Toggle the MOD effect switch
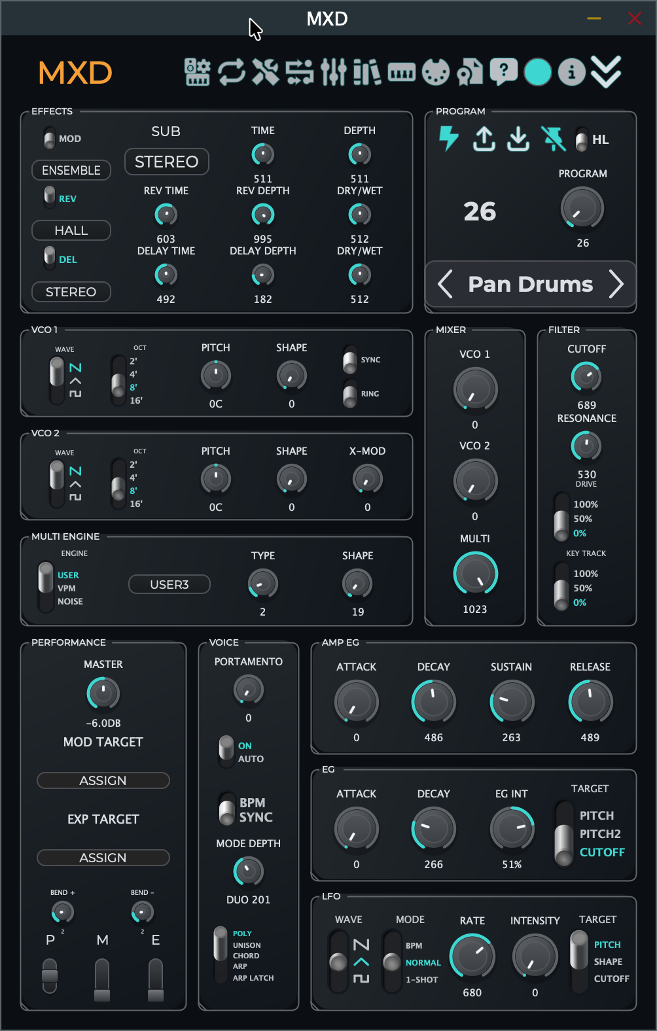 [x=50, y=139]
